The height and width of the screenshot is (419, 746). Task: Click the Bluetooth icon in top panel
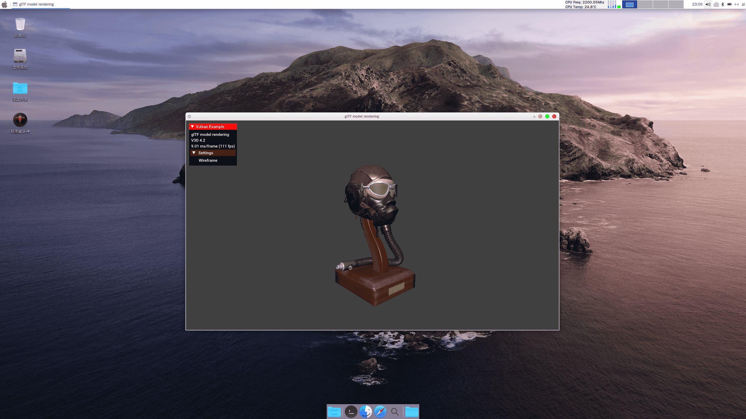coord(723,4)
